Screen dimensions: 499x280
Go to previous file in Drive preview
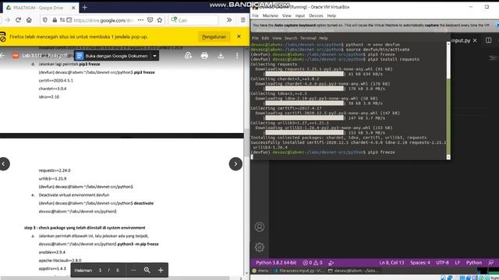point(4,164)
